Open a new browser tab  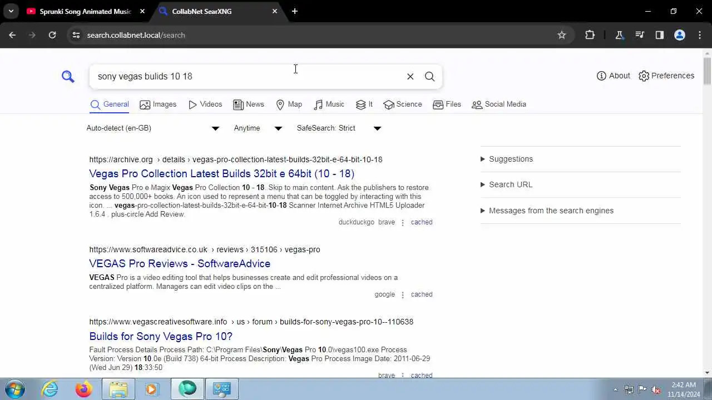pos(295,11)
